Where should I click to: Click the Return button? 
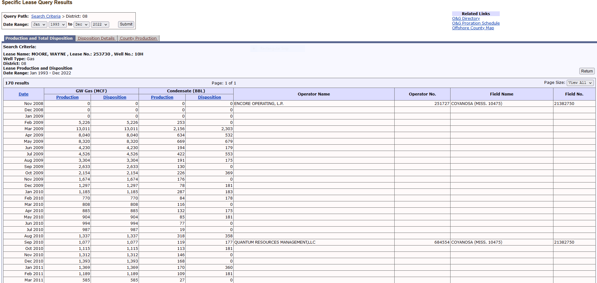tap(587, 71)
